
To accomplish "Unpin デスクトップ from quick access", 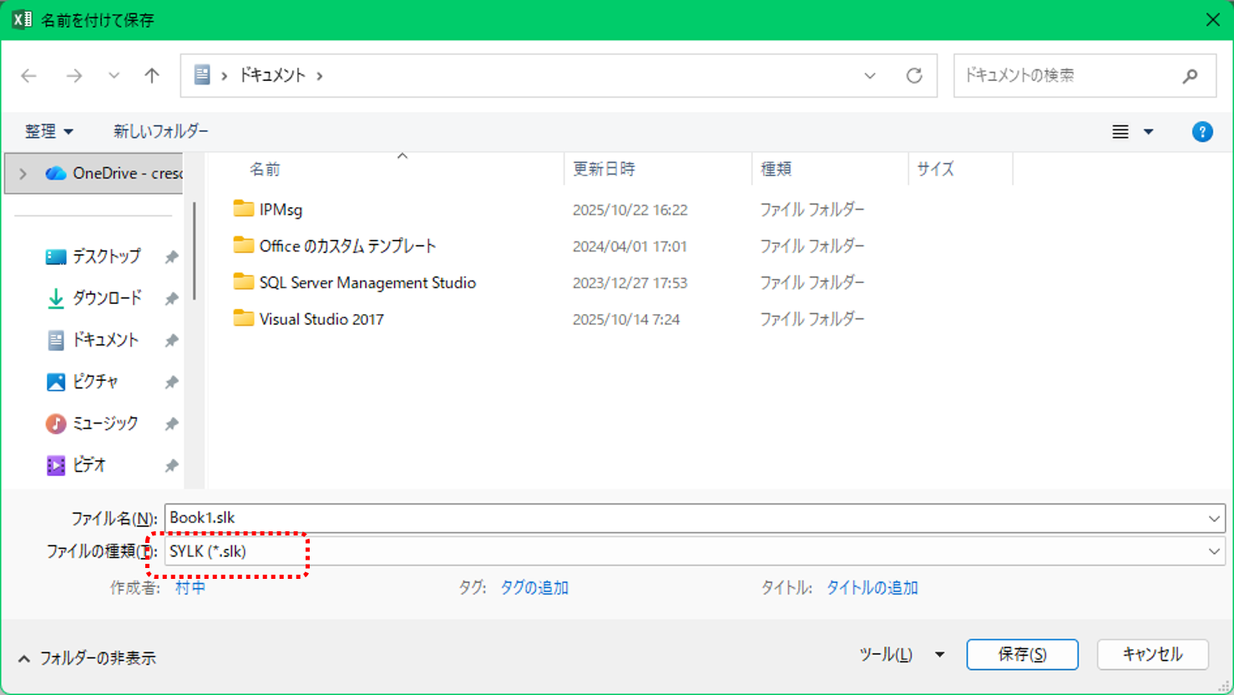I will pyautogui.click(x=171, y=256).
